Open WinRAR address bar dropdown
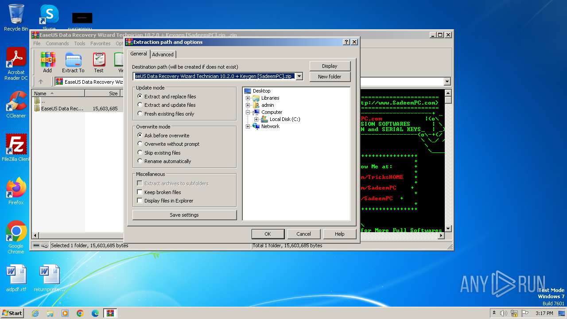Screen dimensions: 567x319 (x=447, y=82)
